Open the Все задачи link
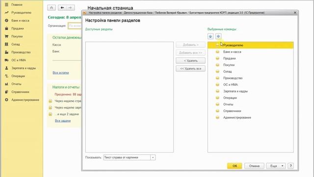Image resolution: width=314 pixels, height=177 pixels. pos(63,121)
